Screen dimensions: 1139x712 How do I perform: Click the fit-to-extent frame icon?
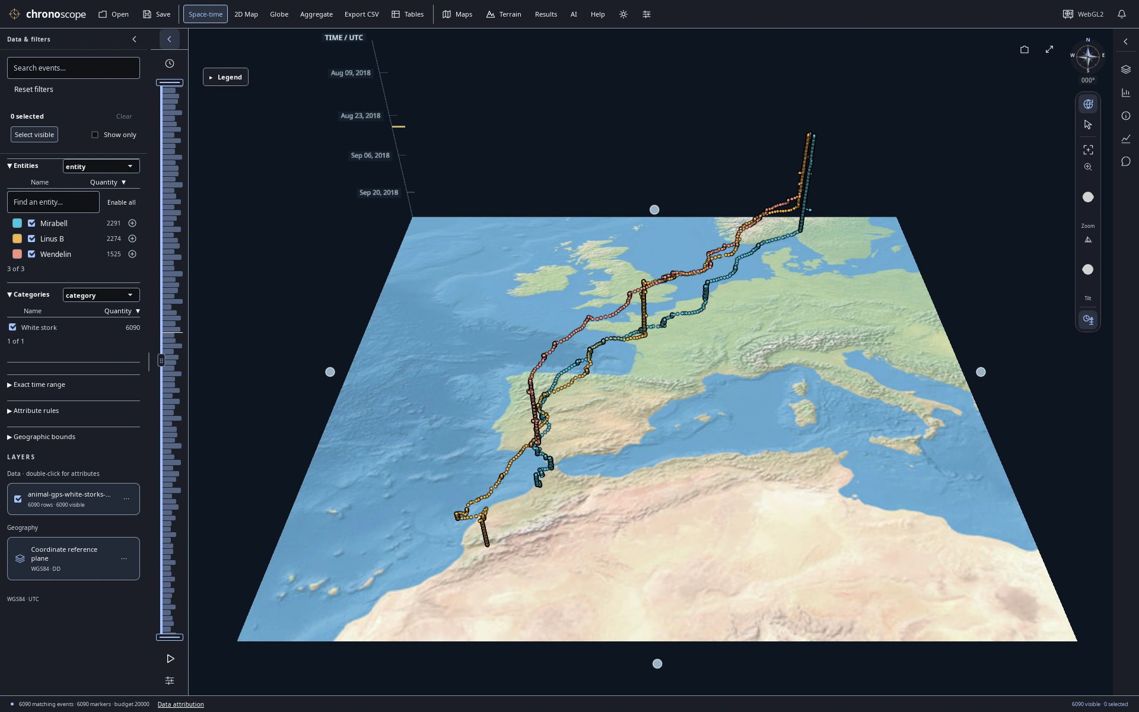1088,150
